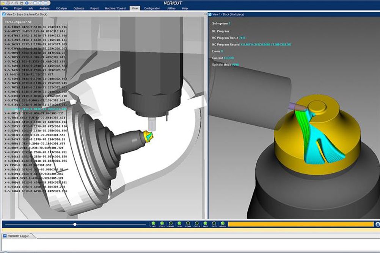Open the Utilities menu
The width and height of the screenshot is (380, 253).
pyautogui.click(x=171, y=8)
